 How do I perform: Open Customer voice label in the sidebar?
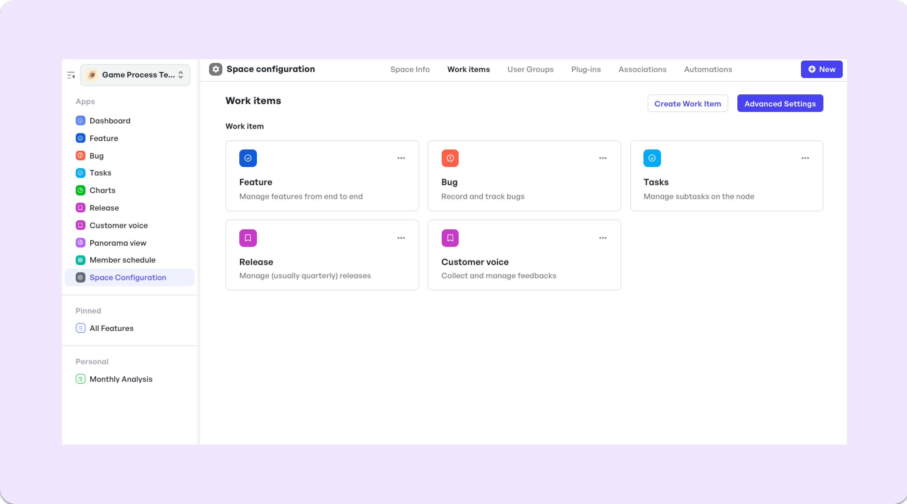[119, 225]
